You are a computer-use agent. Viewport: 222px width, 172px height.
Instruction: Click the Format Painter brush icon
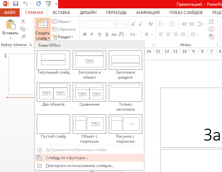23,37
